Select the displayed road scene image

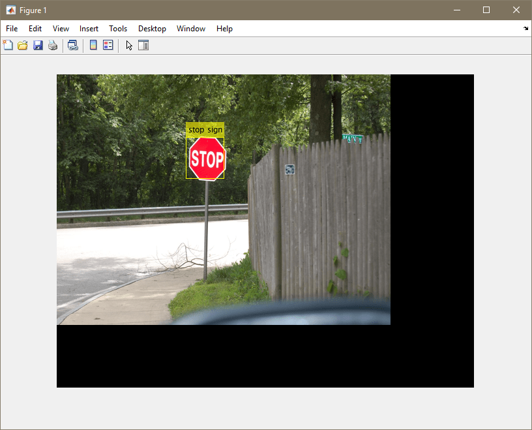coord(224,199)
